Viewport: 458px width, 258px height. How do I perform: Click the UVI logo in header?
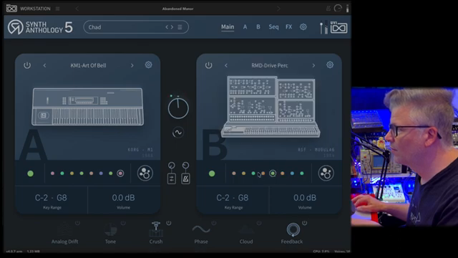click(x=338, y=27)
